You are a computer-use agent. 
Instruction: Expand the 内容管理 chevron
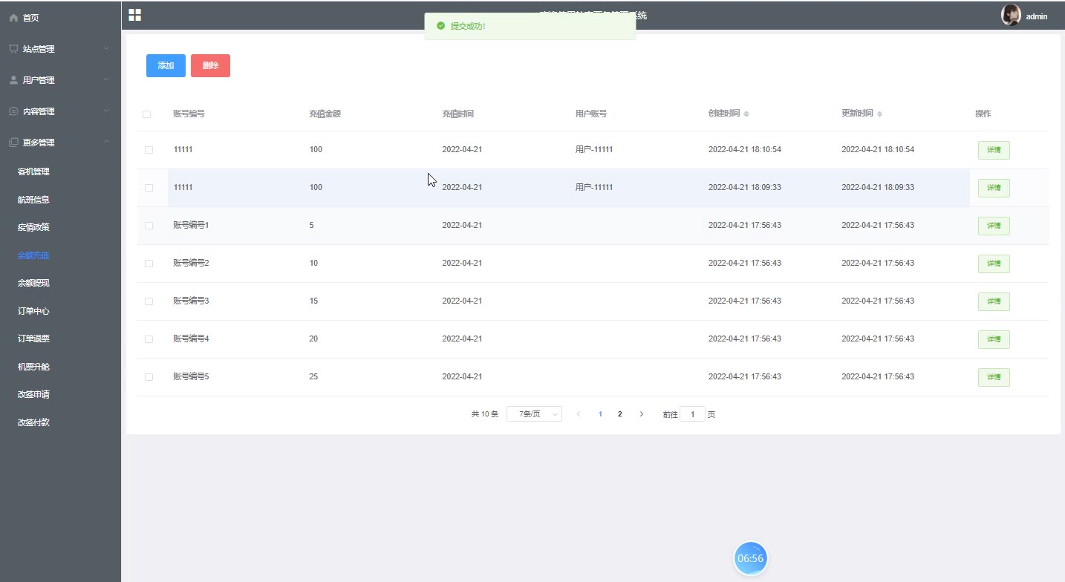[x=106, y=111]
